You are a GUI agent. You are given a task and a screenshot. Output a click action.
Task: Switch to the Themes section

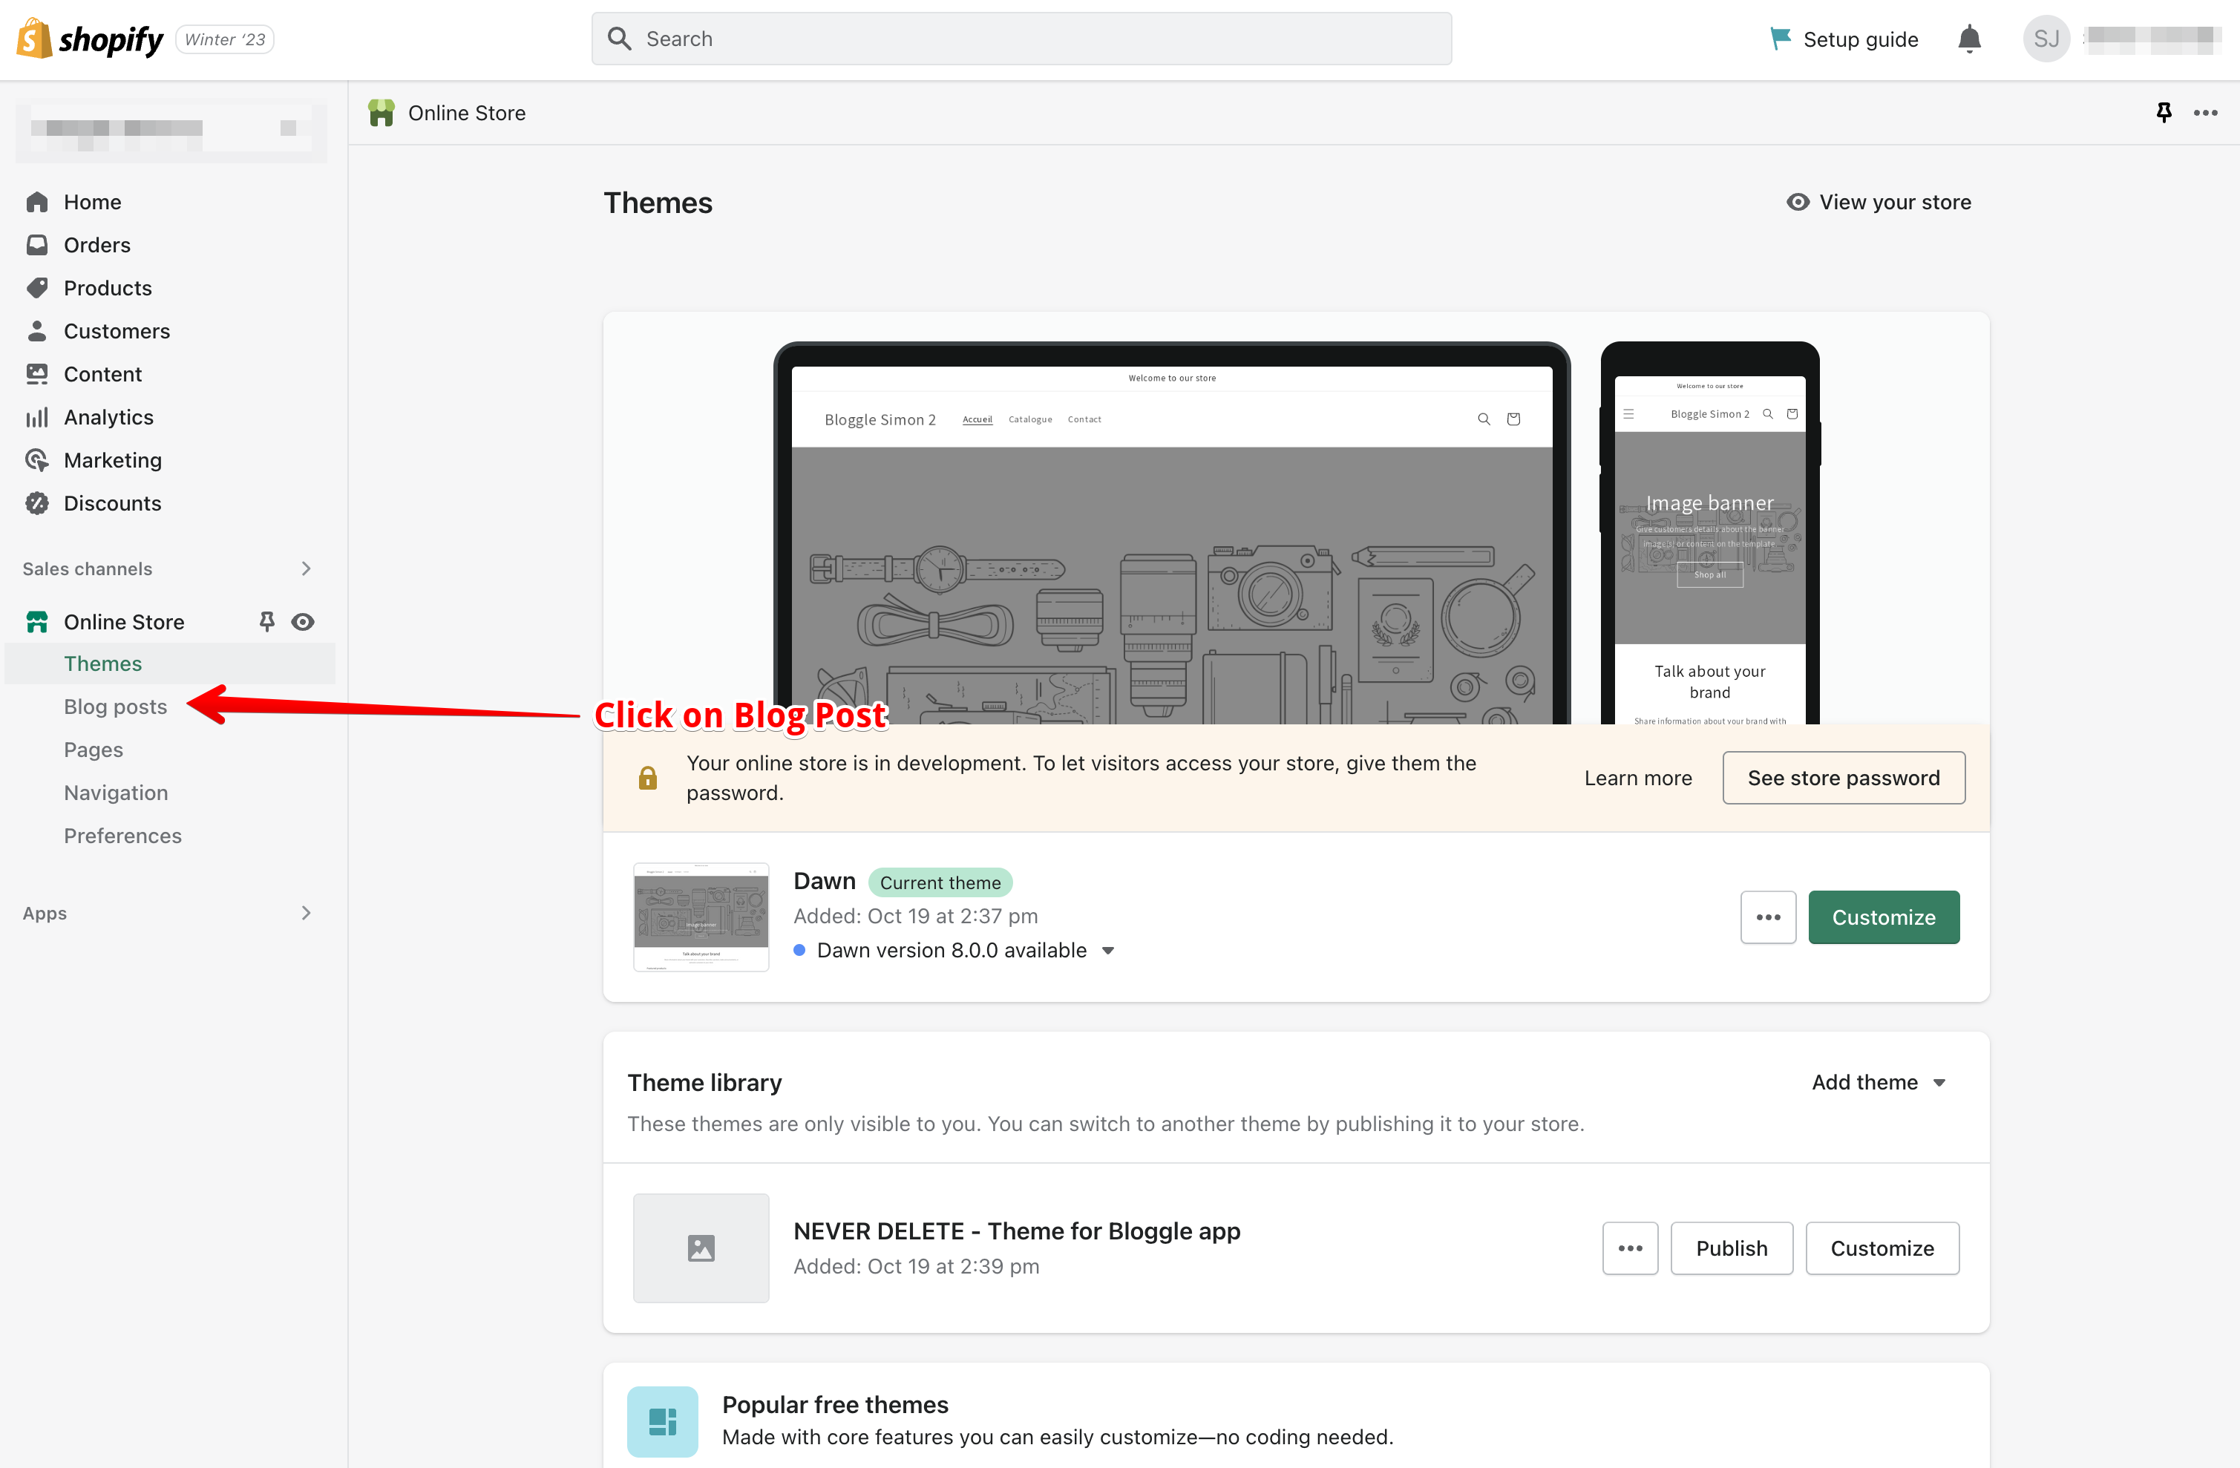102,663
